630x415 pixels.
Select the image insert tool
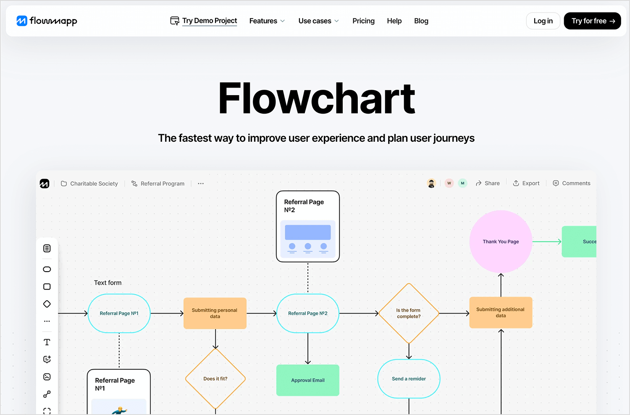point(47,377)
